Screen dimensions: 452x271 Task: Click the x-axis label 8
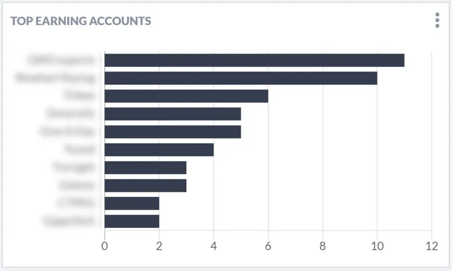coord(323,246)
